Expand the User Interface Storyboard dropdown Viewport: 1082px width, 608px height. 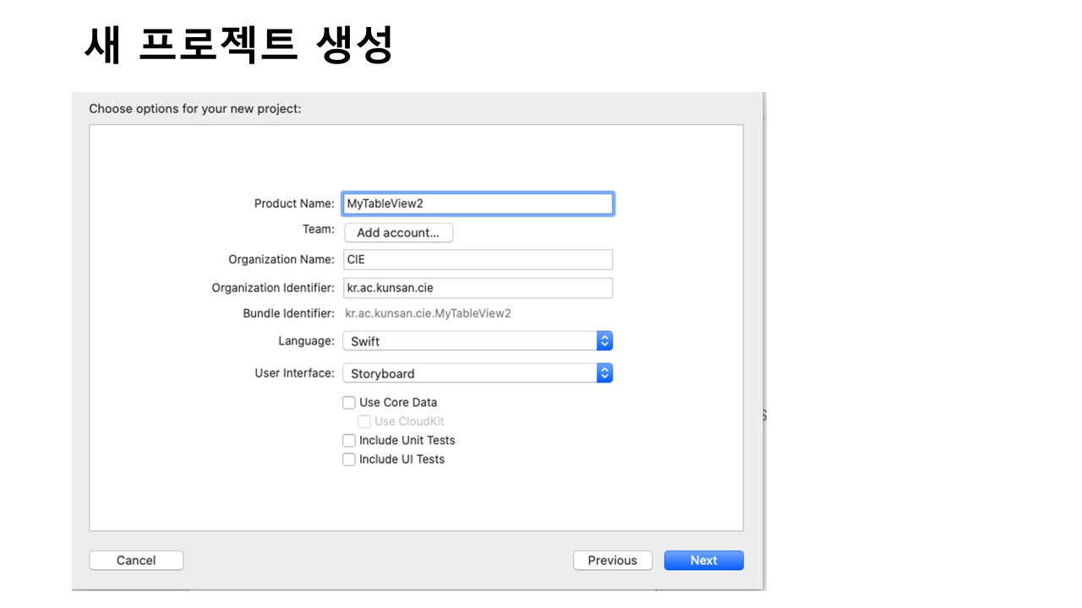coord(478,373)
